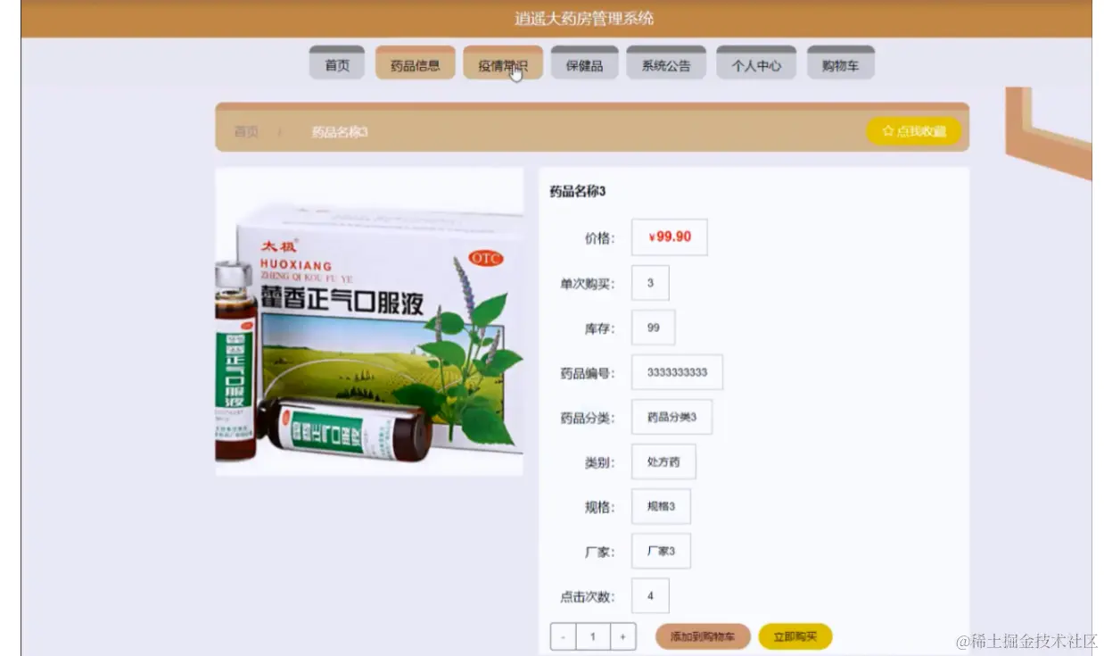1104x656 pixels.
Task: Add item via 添加到购物车 button
Action: [x=703, y=637]
